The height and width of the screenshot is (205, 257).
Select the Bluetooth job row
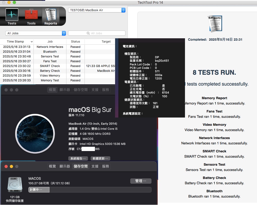57,52
